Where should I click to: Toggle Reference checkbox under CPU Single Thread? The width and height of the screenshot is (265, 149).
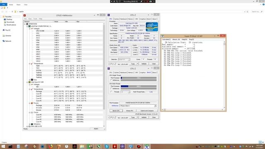click(111, 80)
